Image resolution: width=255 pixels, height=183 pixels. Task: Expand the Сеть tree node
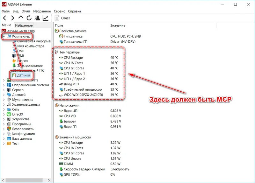pyautogui.click(x=4, y=109)
